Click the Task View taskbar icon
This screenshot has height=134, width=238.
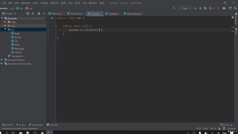coord(13,133)
